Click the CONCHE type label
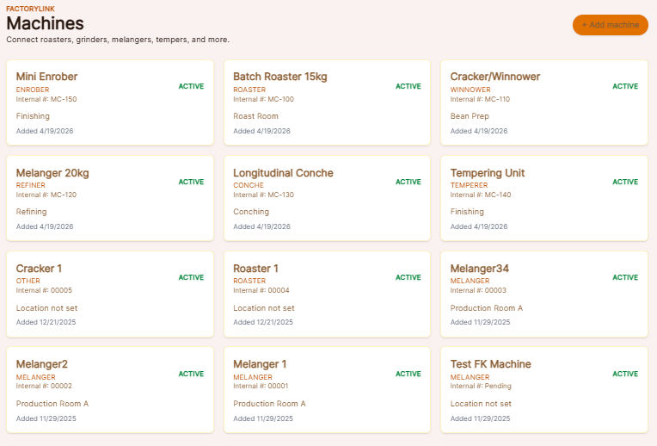Screen dimensions: 657x446 click(249, 185)
